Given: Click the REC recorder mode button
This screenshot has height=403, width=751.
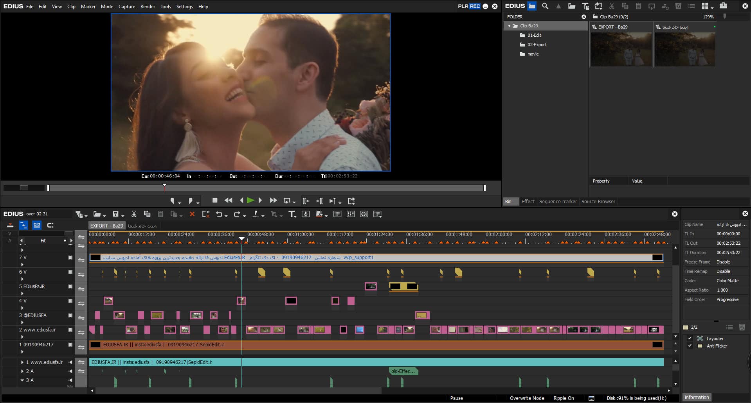Looking at the screenshot, I should (475, 6).
